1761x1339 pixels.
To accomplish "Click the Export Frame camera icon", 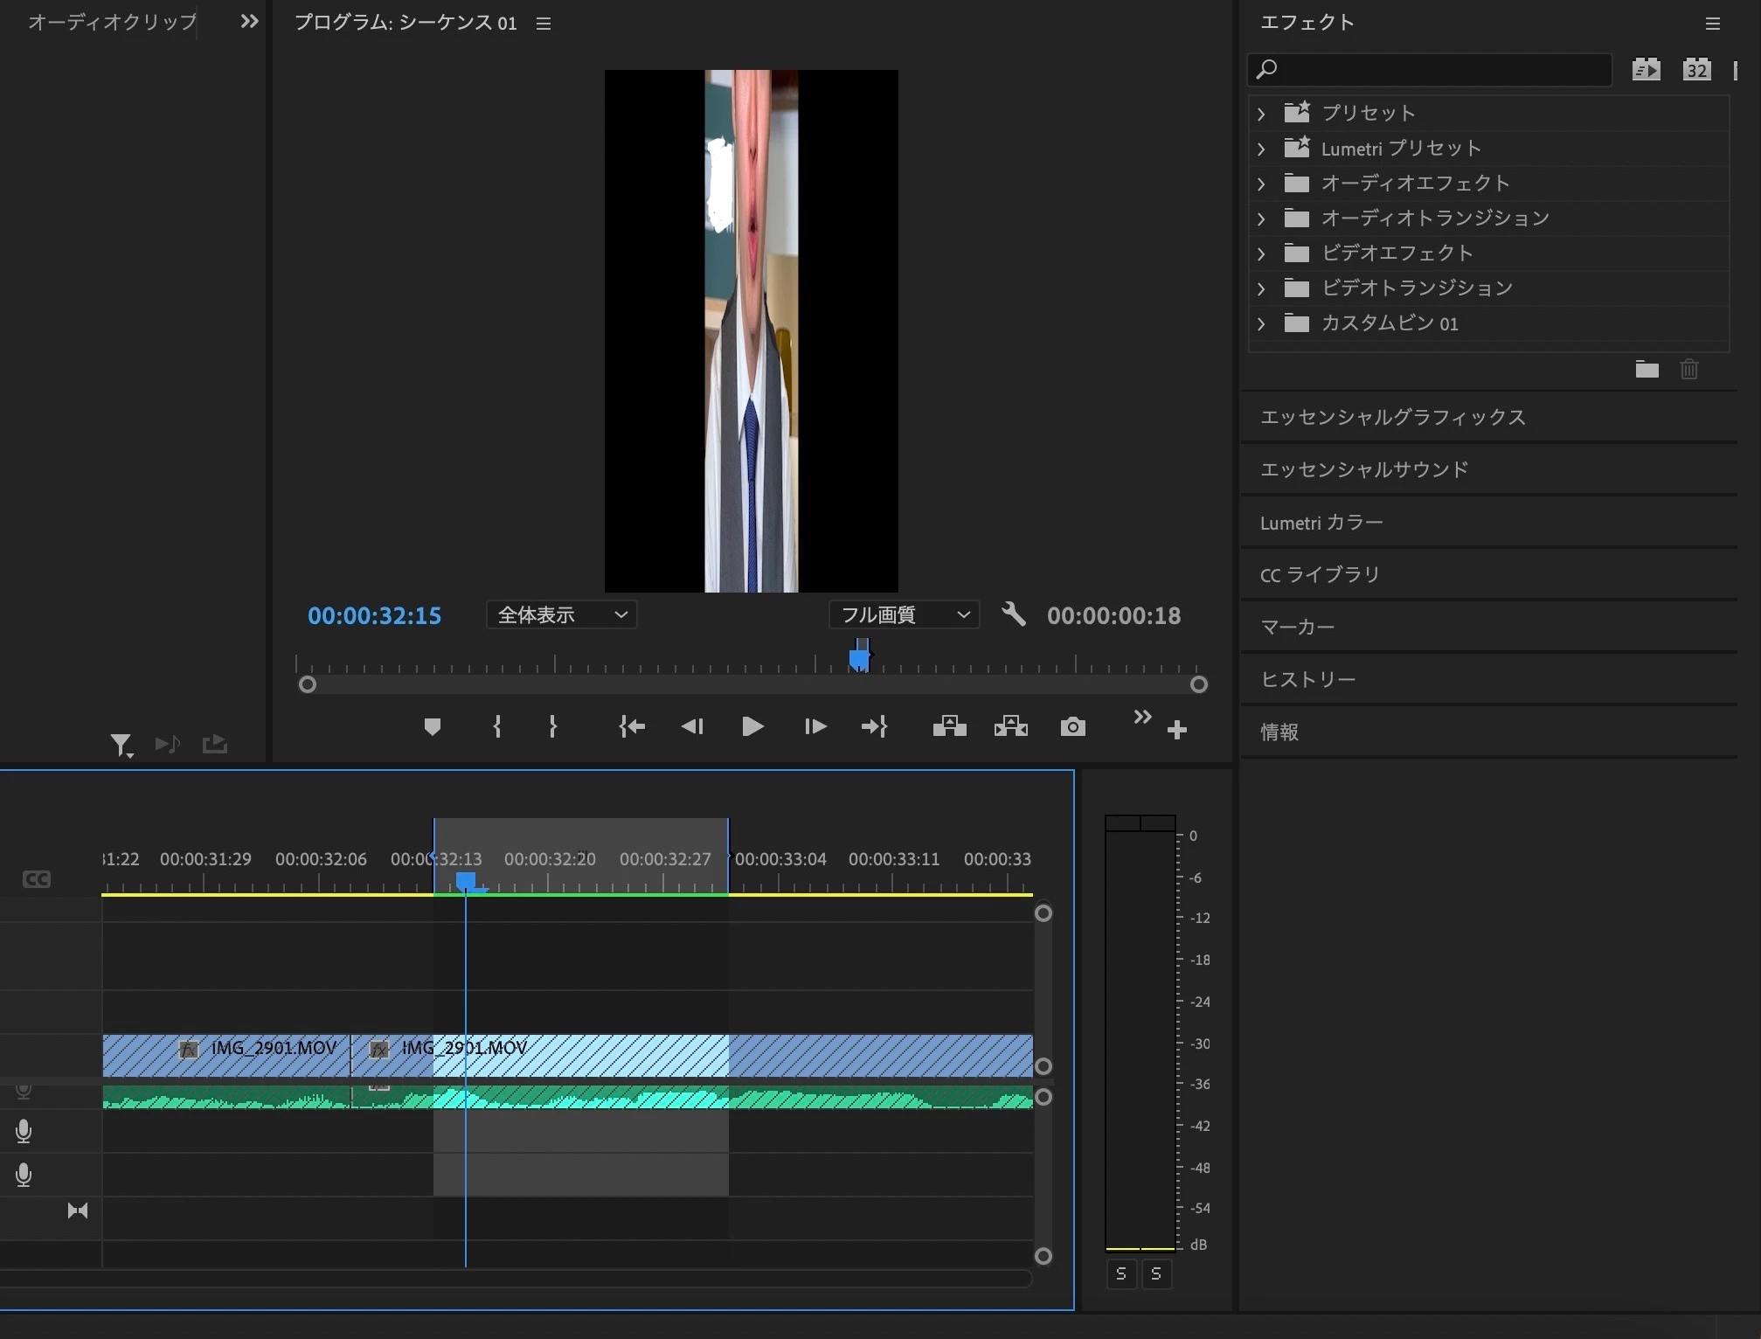I will coord(1072,727).
